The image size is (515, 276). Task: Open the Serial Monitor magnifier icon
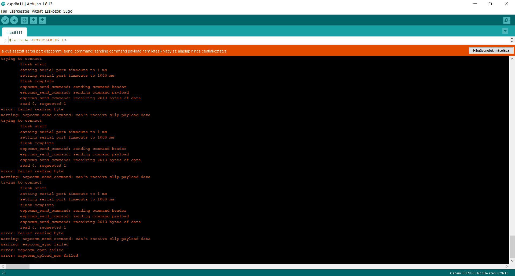(x=507, y=20)
